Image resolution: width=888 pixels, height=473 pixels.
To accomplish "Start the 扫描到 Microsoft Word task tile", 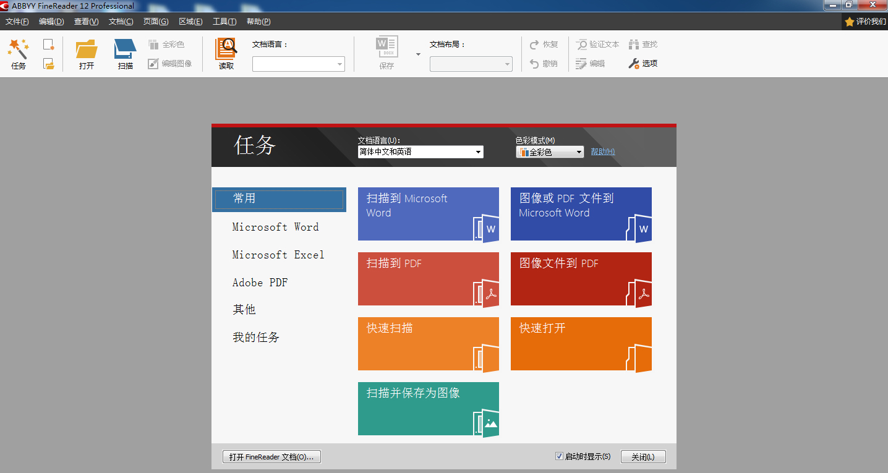I will point(429,214).
